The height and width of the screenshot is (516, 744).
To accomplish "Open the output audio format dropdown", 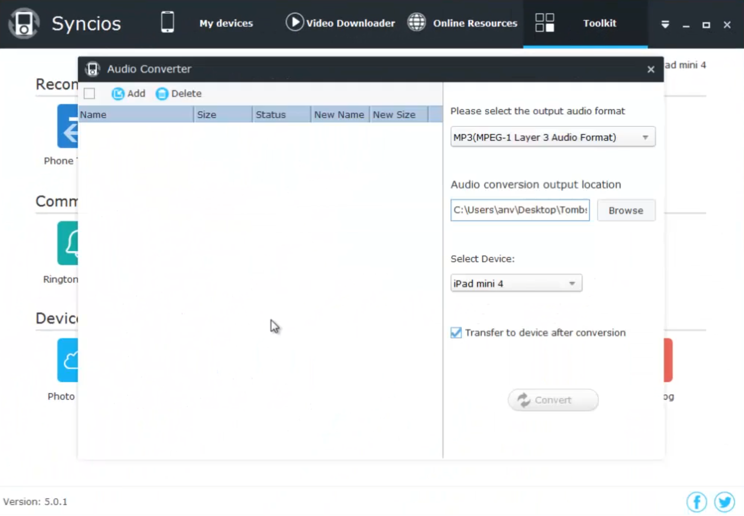I will coord(553,137).
